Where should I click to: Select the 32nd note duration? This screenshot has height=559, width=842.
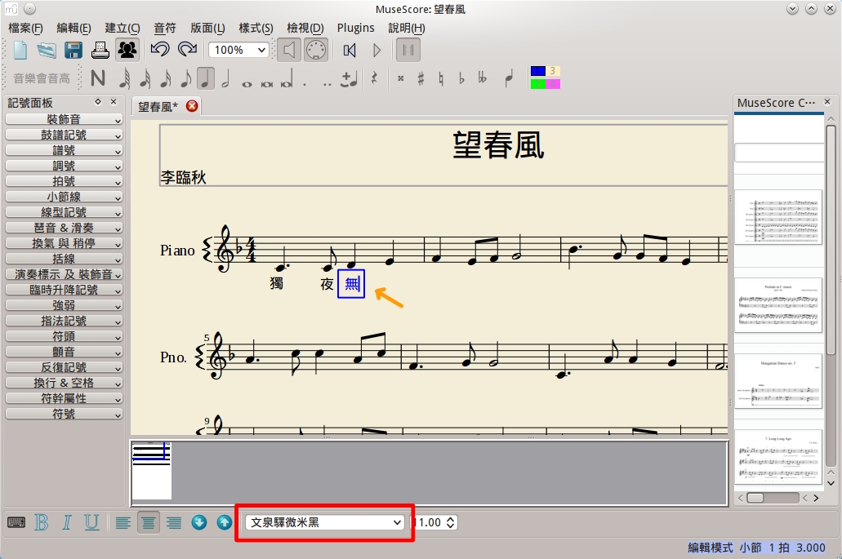tap(145, 79)
